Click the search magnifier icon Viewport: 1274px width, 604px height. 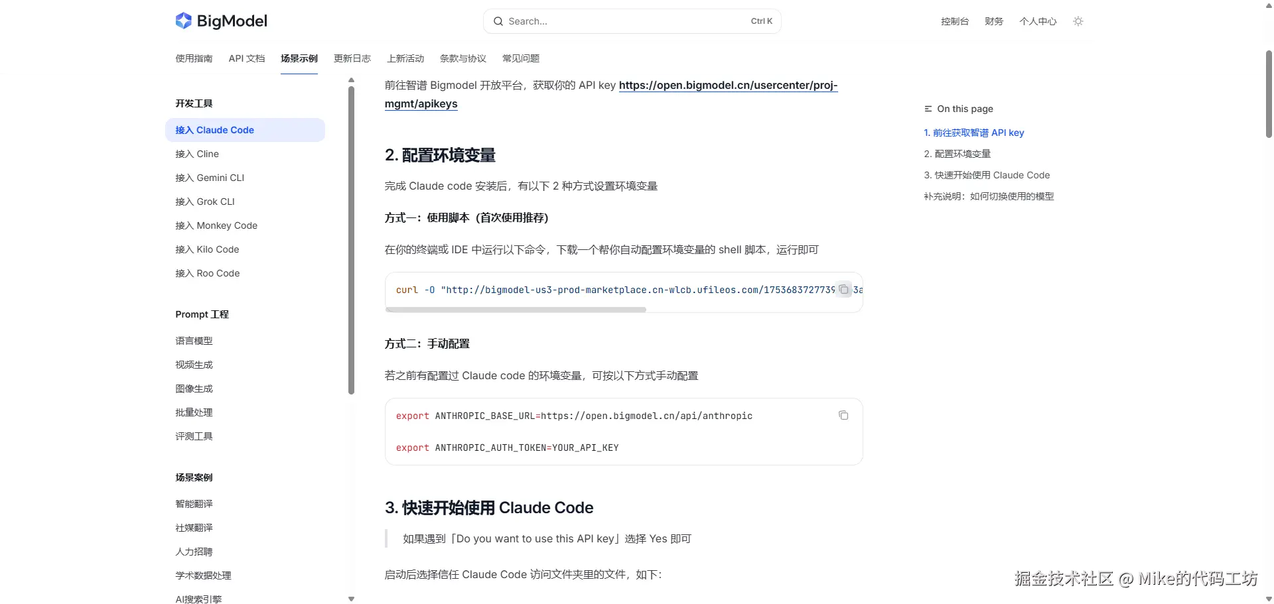498,21
